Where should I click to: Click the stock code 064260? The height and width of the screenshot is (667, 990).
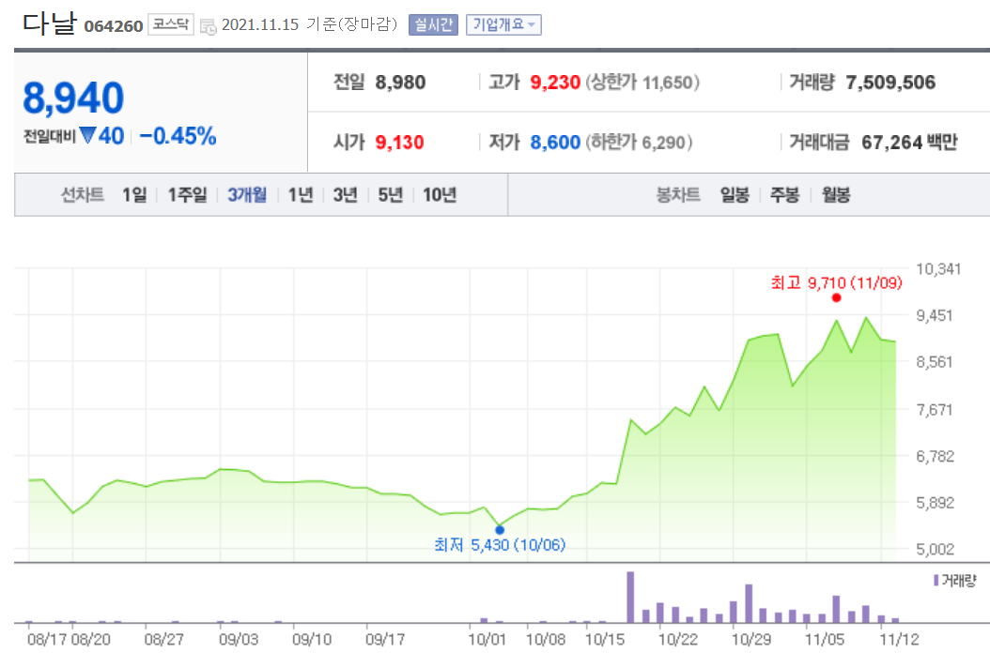114,26
